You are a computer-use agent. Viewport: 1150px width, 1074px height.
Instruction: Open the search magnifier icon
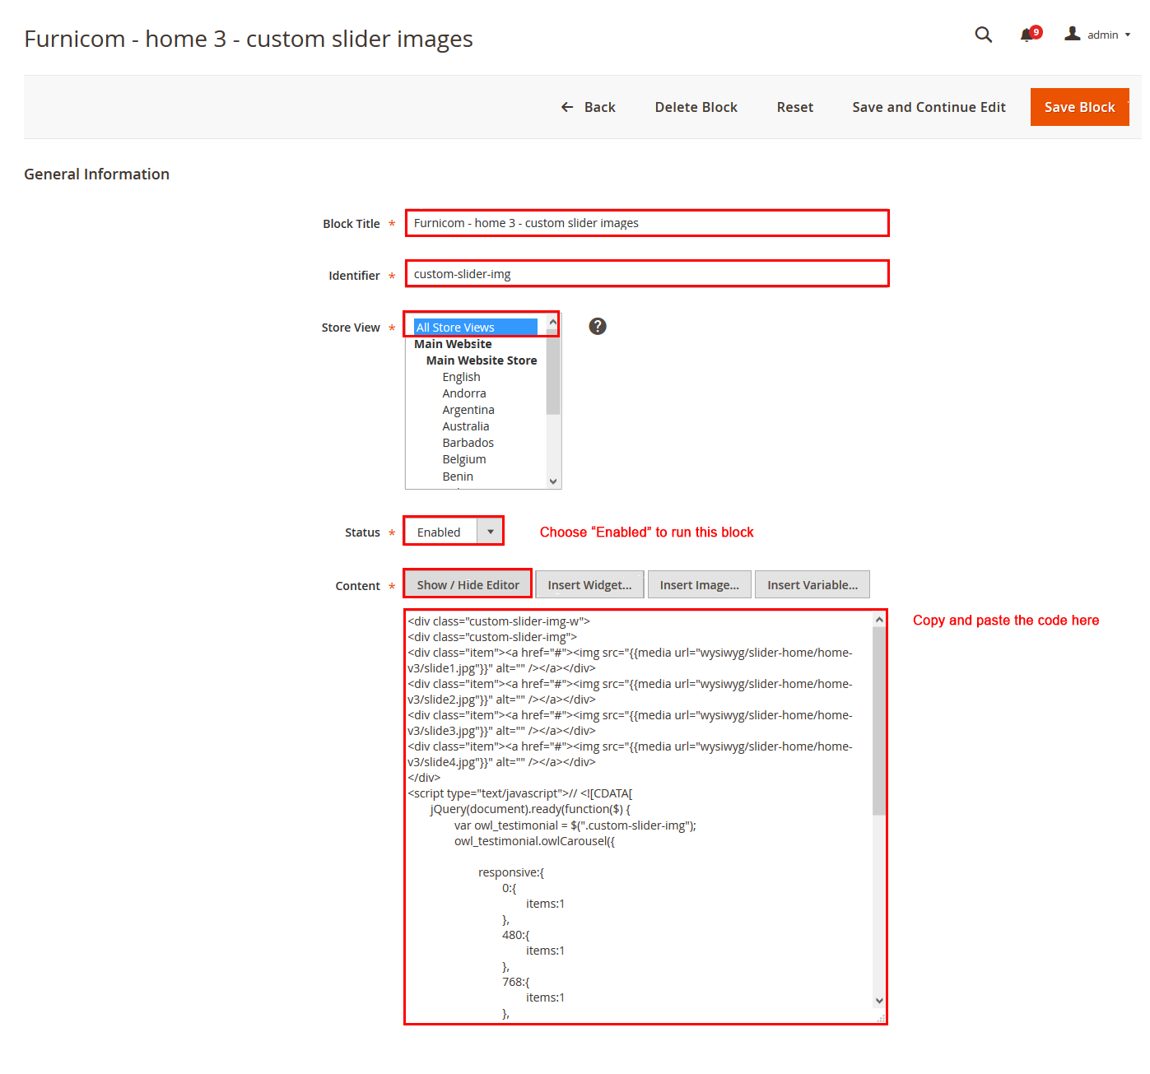(983, 35)
